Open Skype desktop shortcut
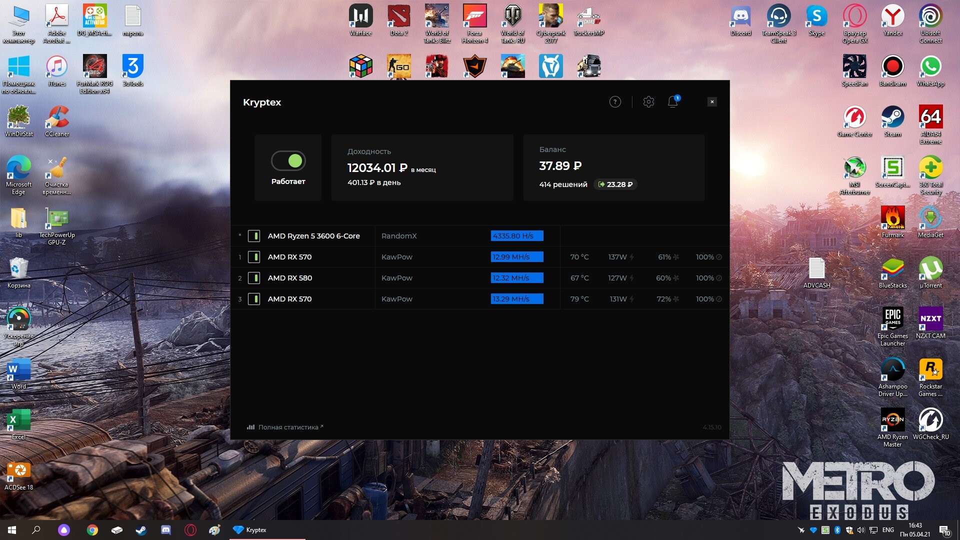Image resolution: width=960 pixels, height=540 pixels. [816, 20]
